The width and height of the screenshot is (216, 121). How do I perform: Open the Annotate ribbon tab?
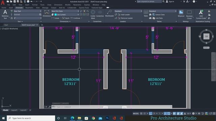point(19,8)
